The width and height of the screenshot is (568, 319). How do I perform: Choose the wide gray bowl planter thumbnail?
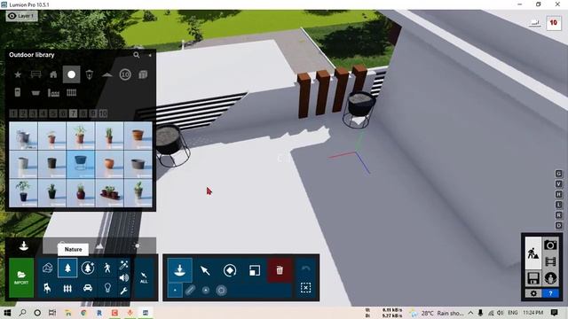[138, 165]
